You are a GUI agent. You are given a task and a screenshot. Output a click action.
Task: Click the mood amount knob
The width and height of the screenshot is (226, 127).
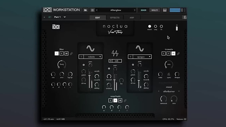tap(164, 99)
